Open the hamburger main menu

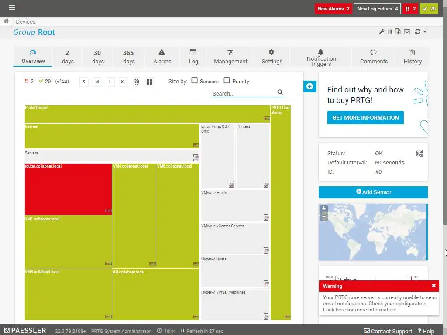click(x=12, y=7)
